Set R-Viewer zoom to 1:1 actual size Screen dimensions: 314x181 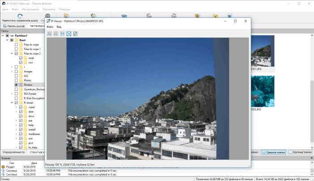(x=62, y=34)
